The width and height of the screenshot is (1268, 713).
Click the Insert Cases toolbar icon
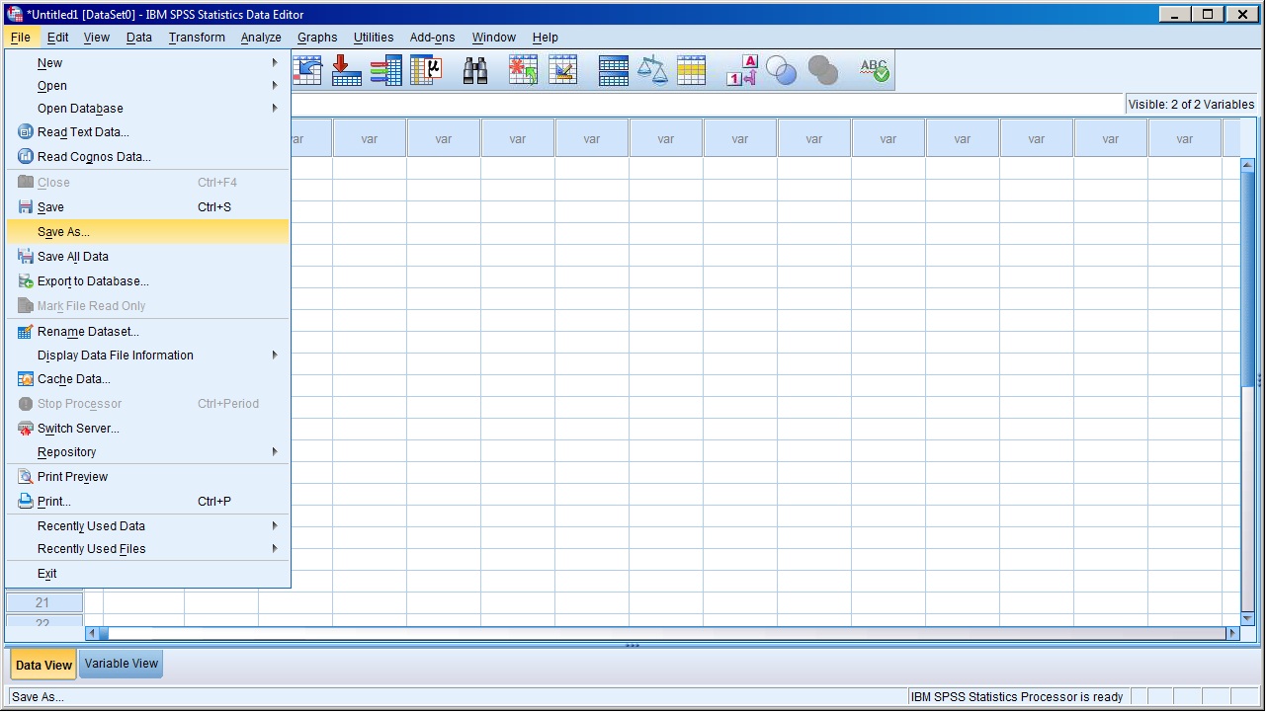pos(523,70)
